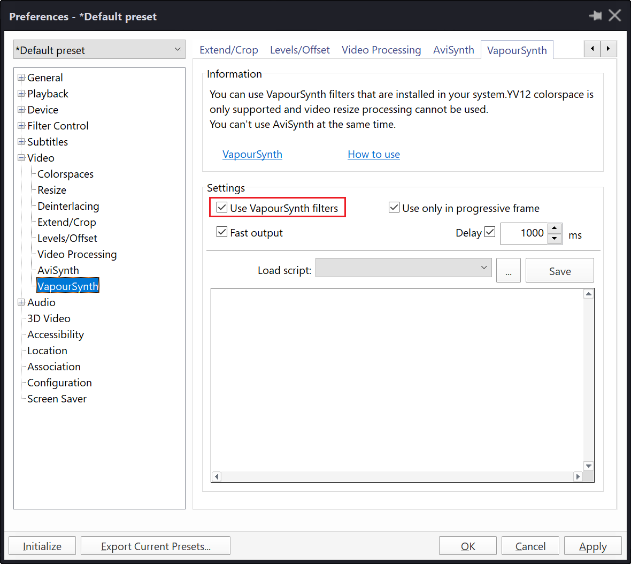Screen dimensions: 631x564
Task: Save the current script
Action: [560, 271]
